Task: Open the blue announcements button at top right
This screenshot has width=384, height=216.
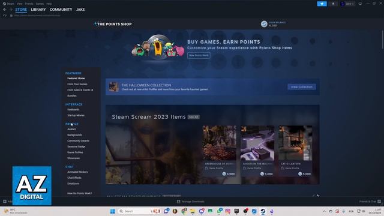Action: (322, 4)
